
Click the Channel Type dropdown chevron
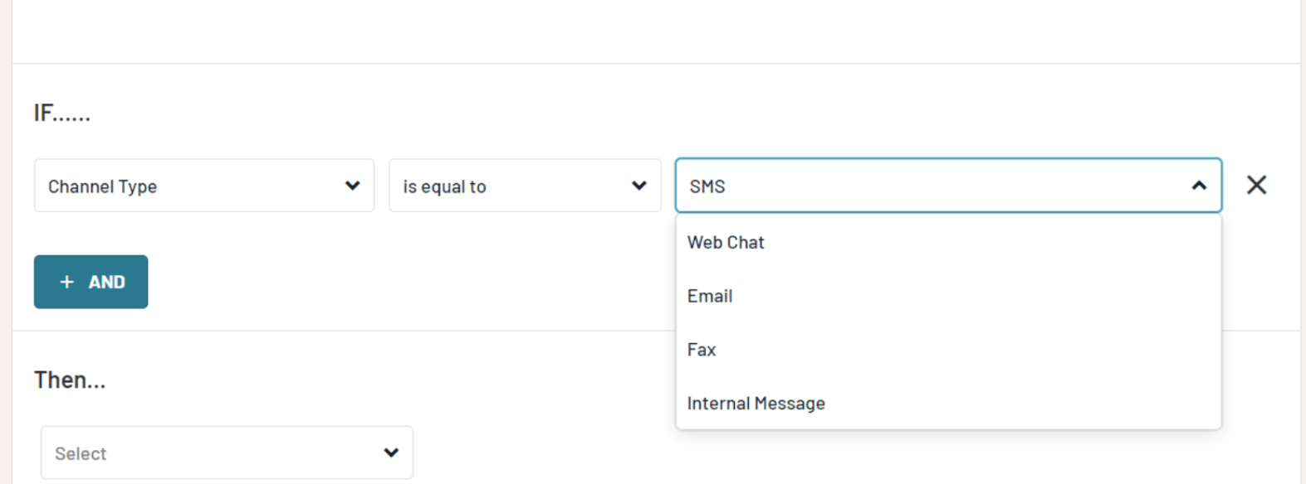(353, 186)
